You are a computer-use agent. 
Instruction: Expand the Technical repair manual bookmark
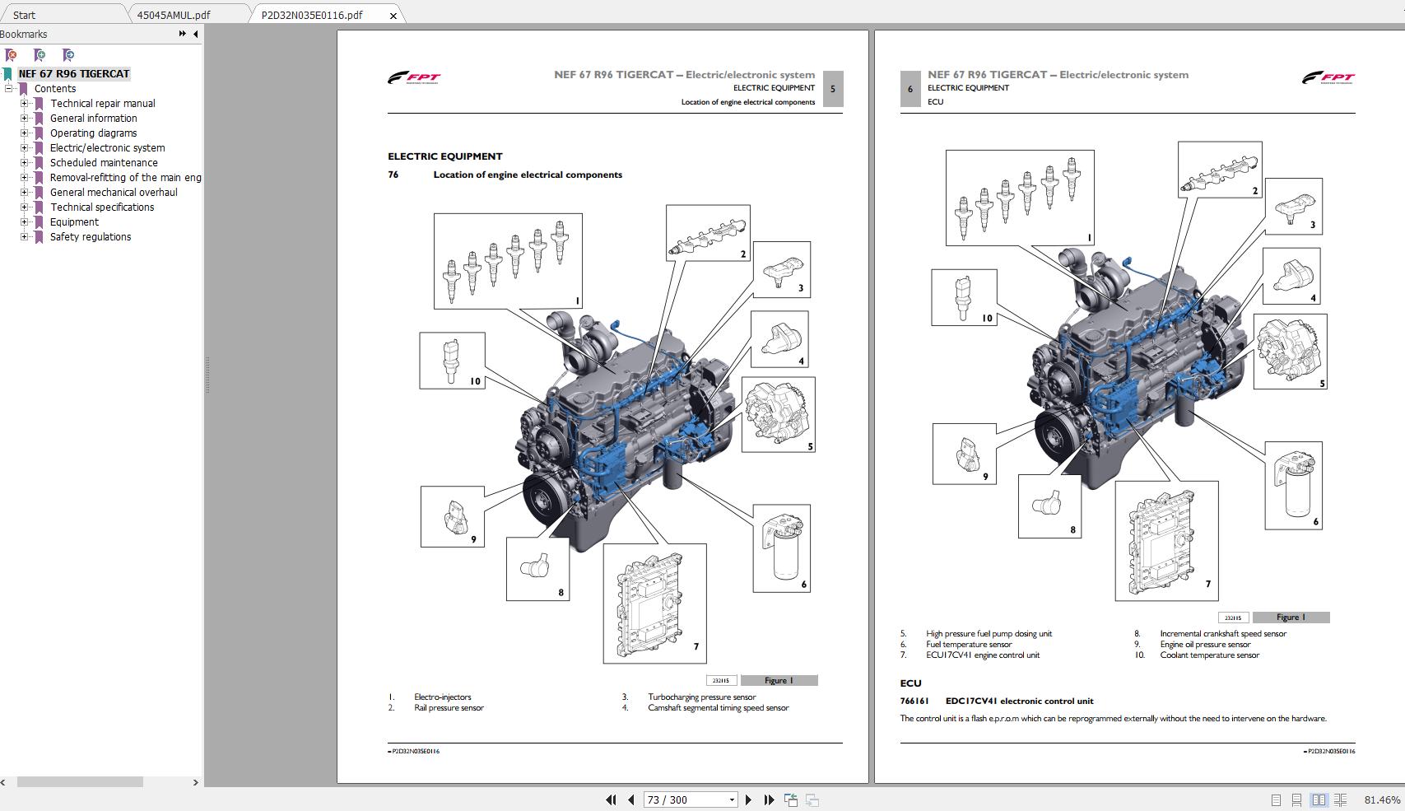coord(26,103)
